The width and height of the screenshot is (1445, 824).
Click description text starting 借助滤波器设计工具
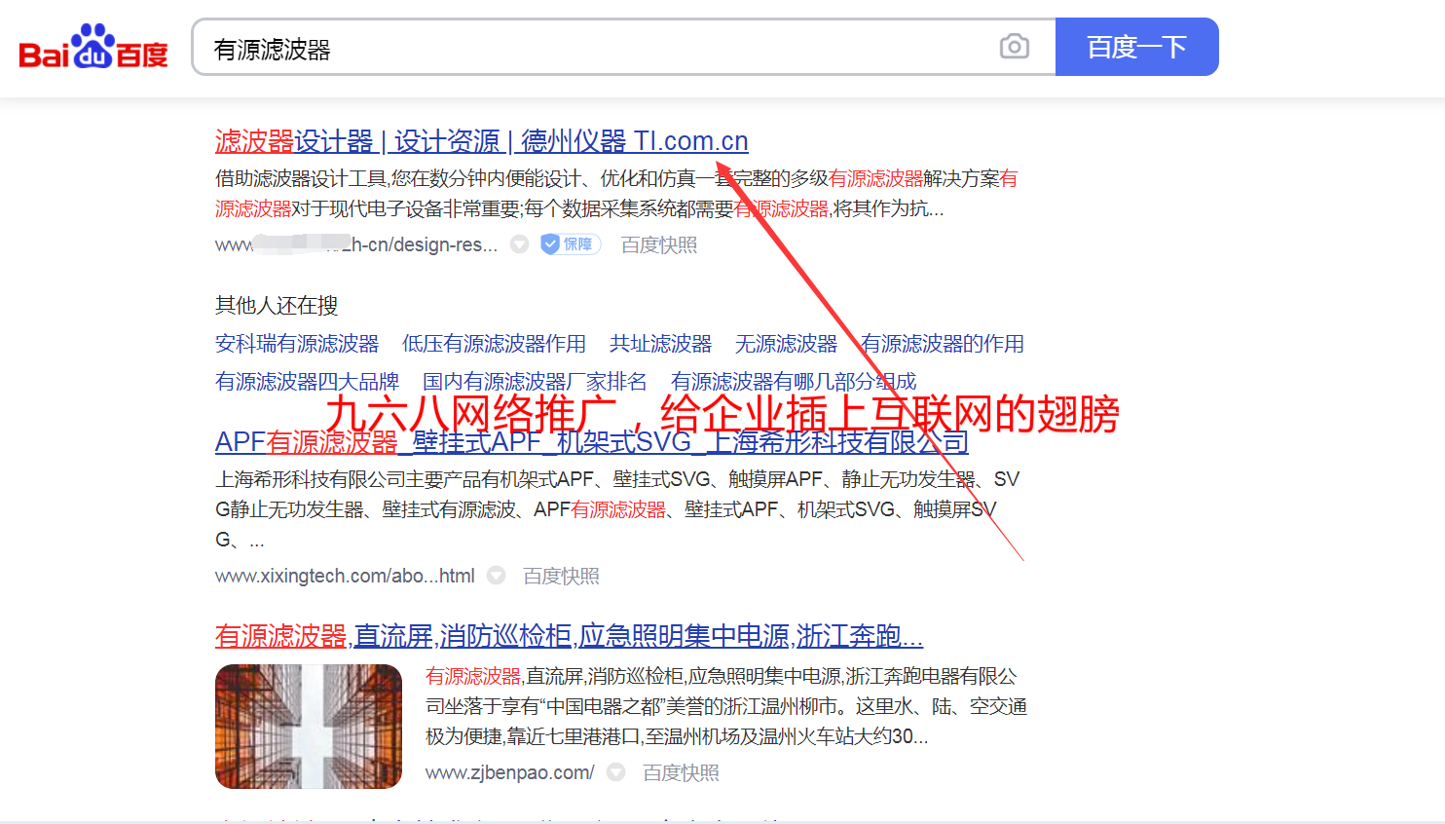pos(616,194)
